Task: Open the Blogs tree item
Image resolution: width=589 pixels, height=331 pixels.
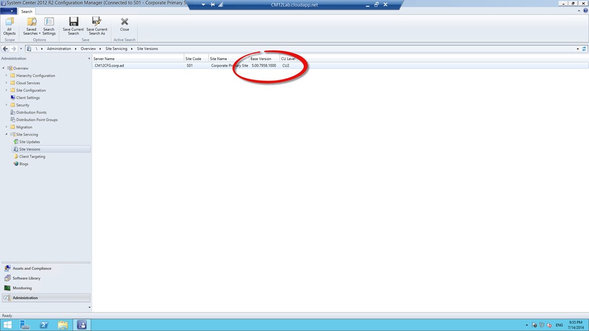Action: [x=24, y=164]
